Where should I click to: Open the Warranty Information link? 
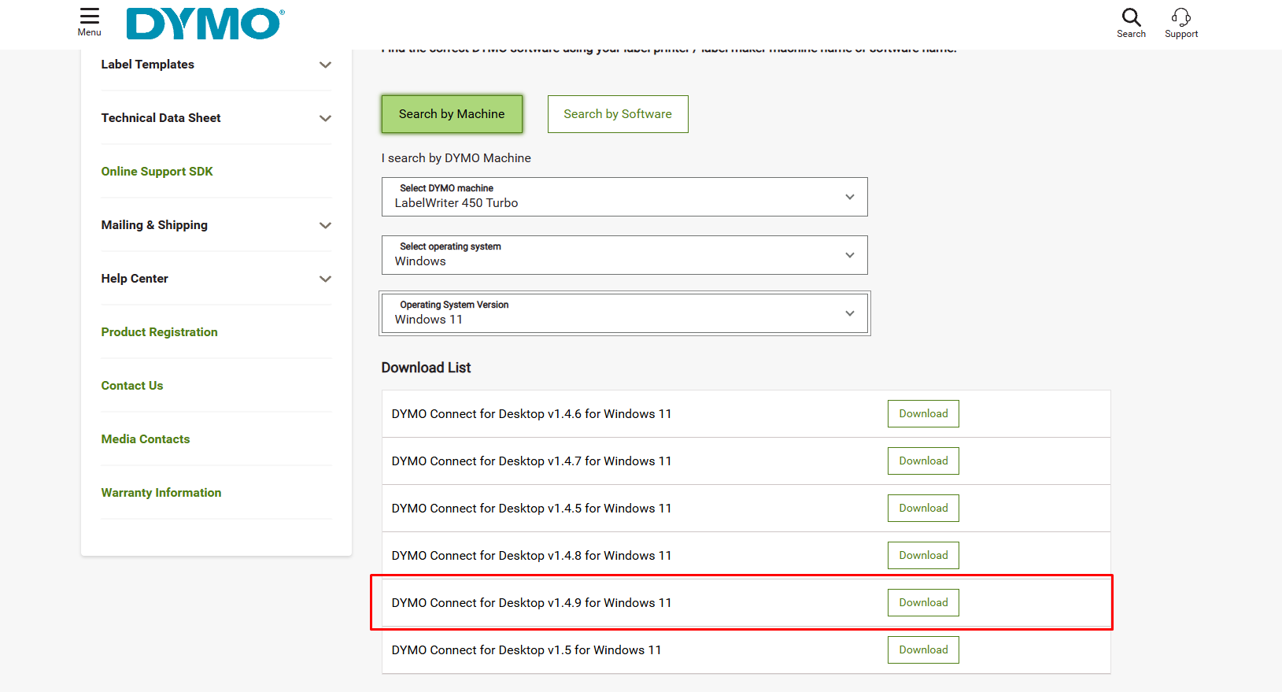[x=161, y=493]
